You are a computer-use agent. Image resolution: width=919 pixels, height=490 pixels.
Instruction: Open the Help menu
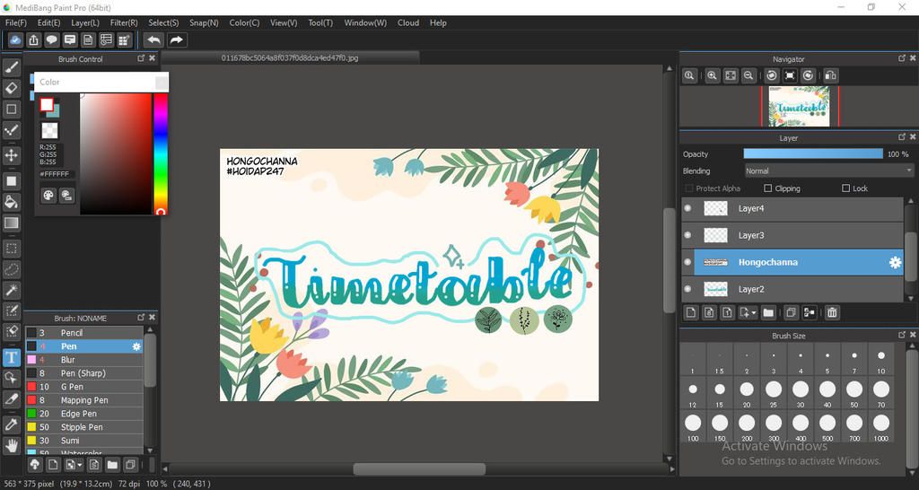[x=438, y=22]
